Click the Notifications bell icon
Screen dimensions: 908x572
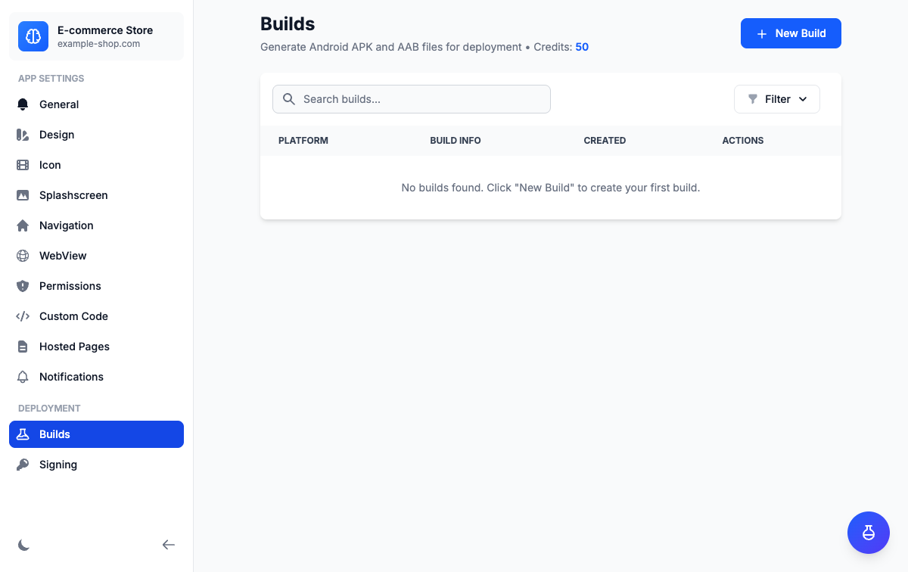coord(23,377)
